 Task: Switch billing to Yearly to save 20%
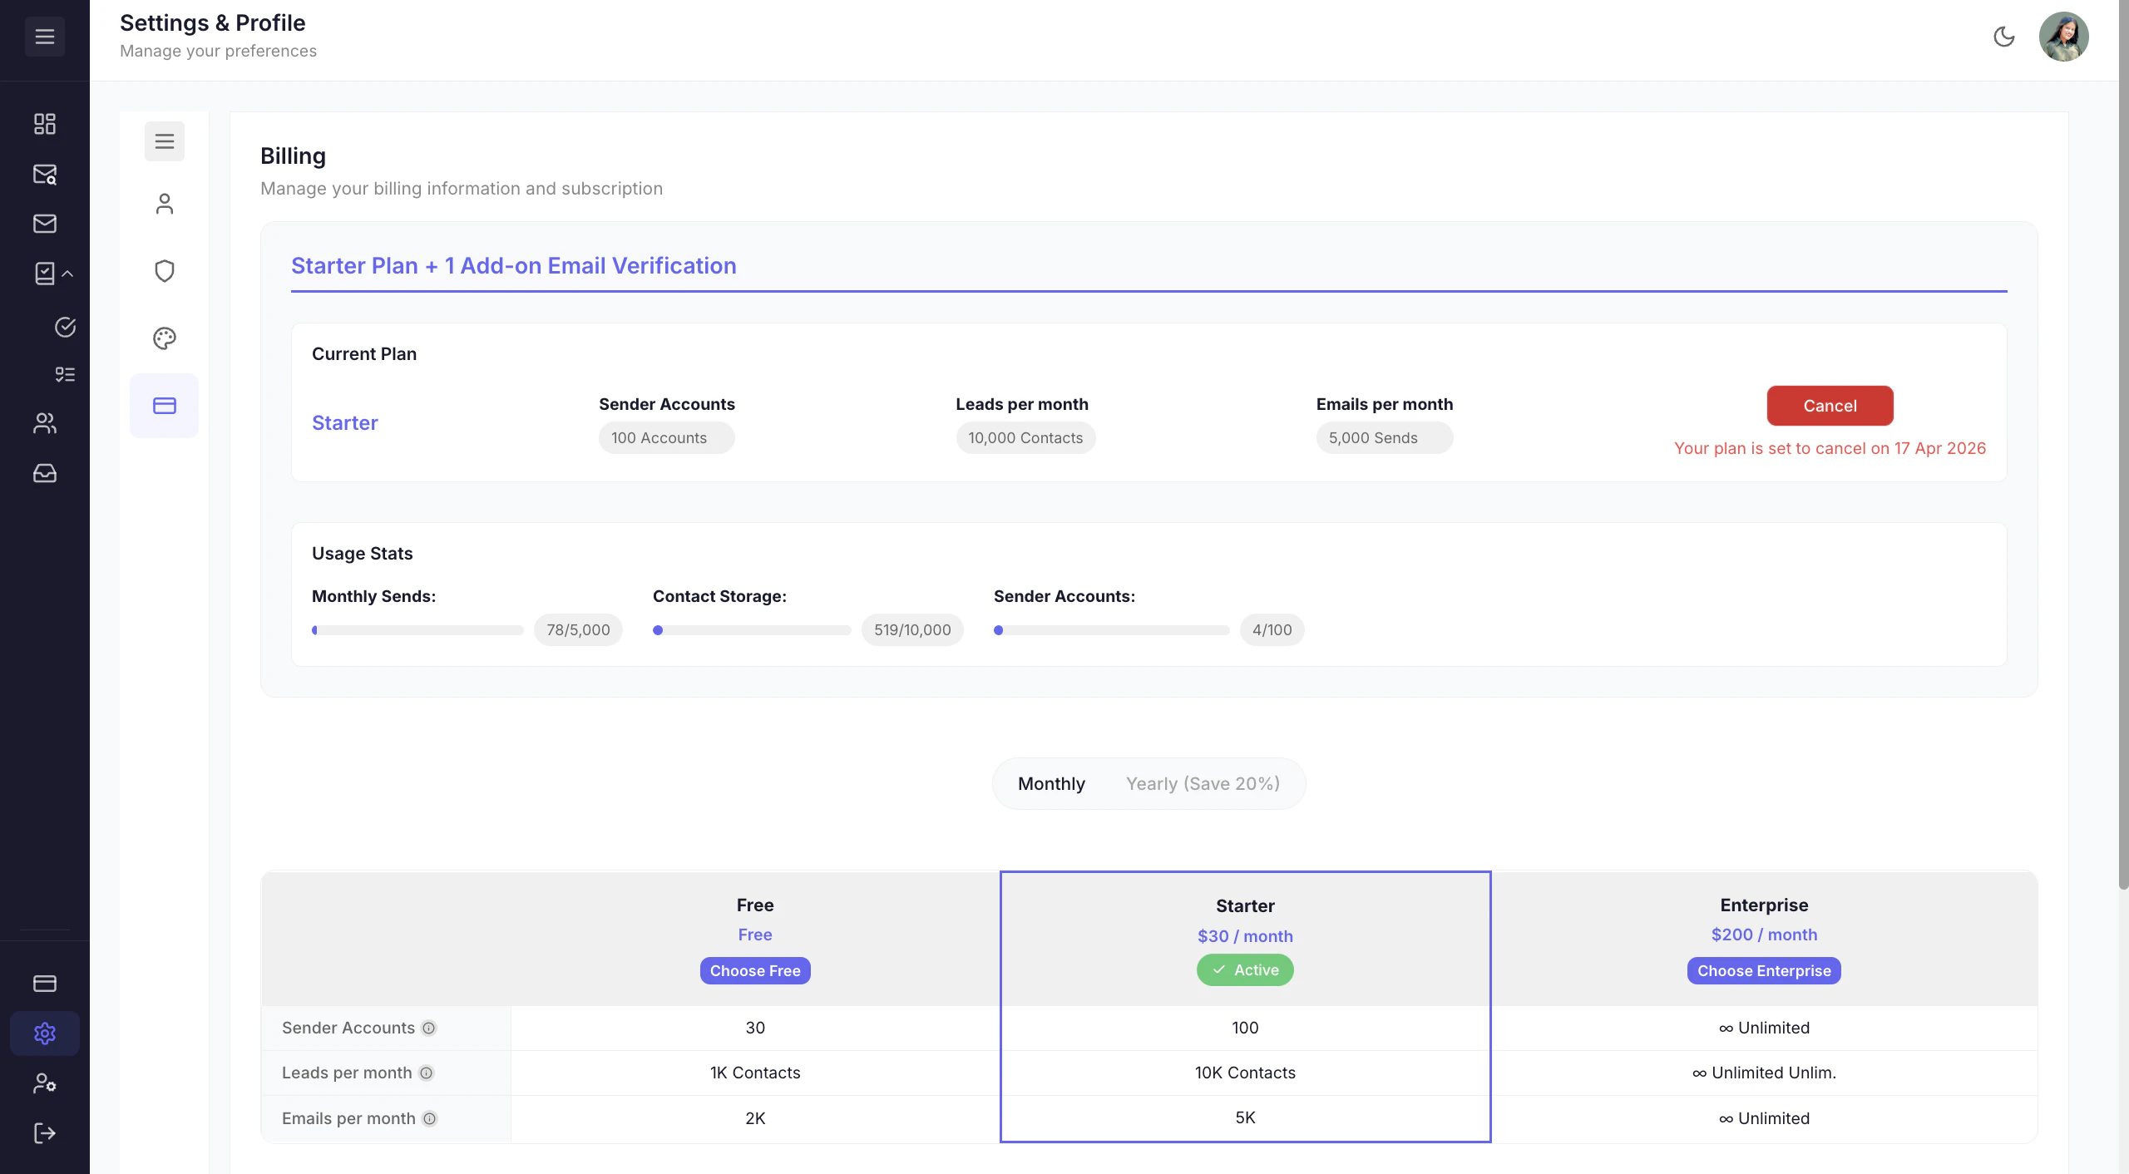[x=1203, y=783]
